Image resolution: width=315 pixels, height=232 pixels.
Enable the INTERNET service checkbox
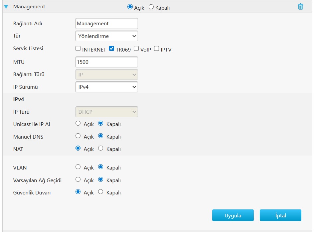[78, 49]
